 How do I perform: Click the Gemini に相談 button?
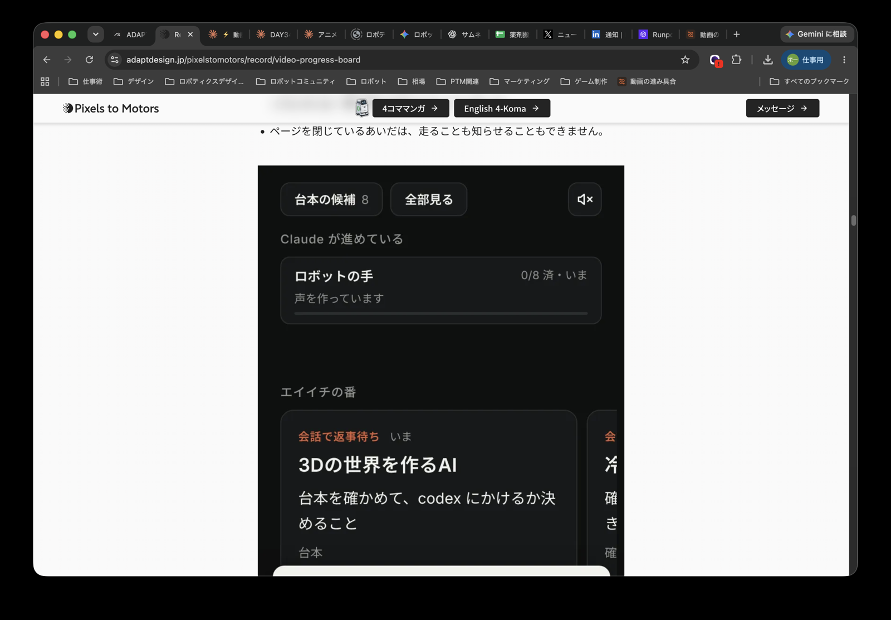[816, 34]
